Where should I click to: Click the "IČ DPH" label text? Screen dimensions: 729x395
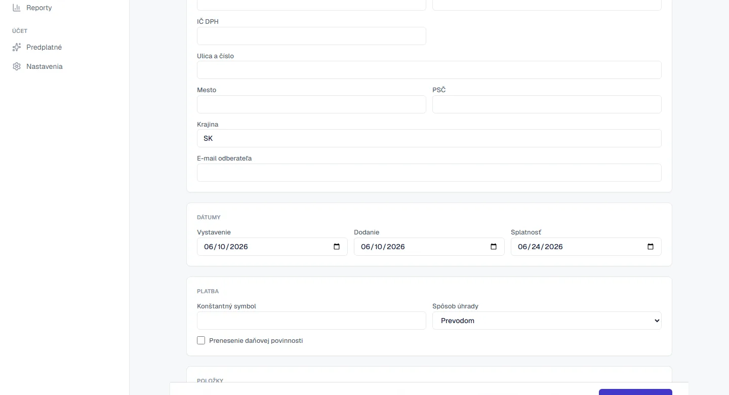tap(208, 22)
